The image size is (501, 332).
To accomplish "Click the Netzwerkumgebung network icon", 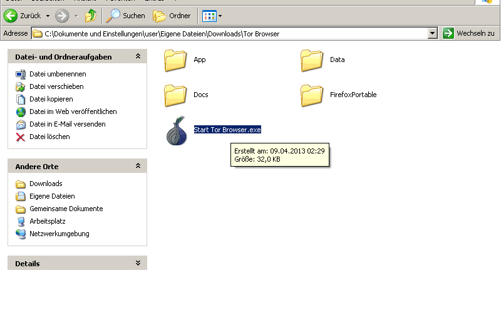I will [21, 234].
